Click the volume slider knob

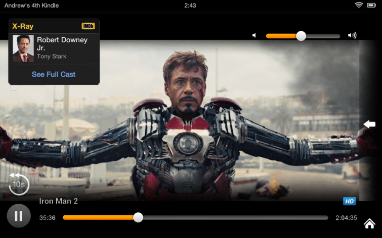301,36
